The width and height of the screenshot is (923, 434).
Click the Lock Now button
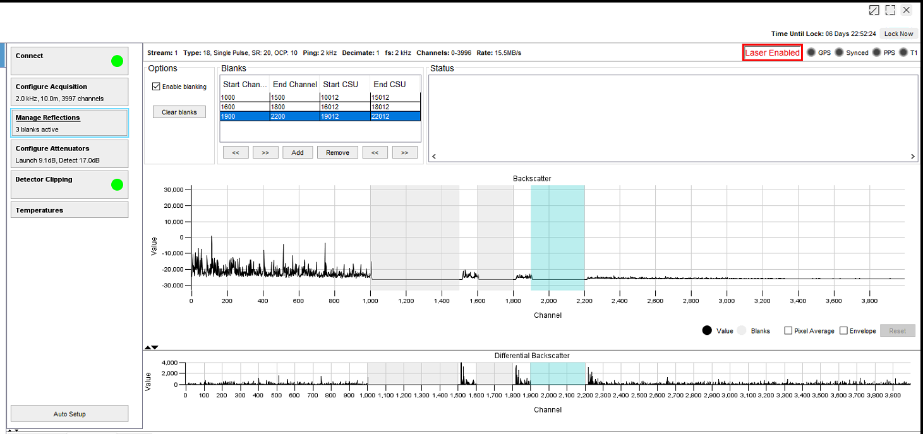[898, 33]
